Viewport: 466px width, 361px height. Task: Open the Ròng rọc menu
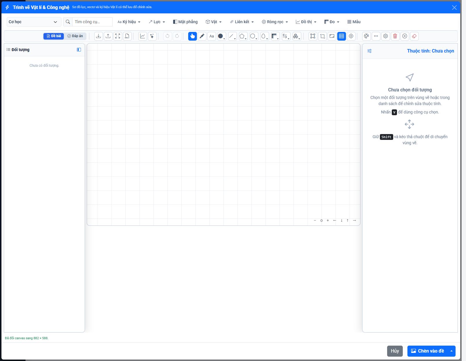click(x=275, y=22)
